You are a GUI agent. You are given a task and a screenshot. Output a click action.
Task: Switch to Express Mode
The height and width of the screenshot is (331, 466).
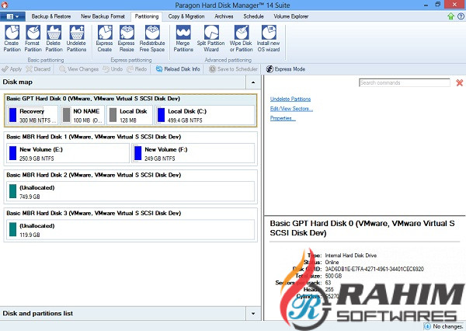click(x=286, y=69)
